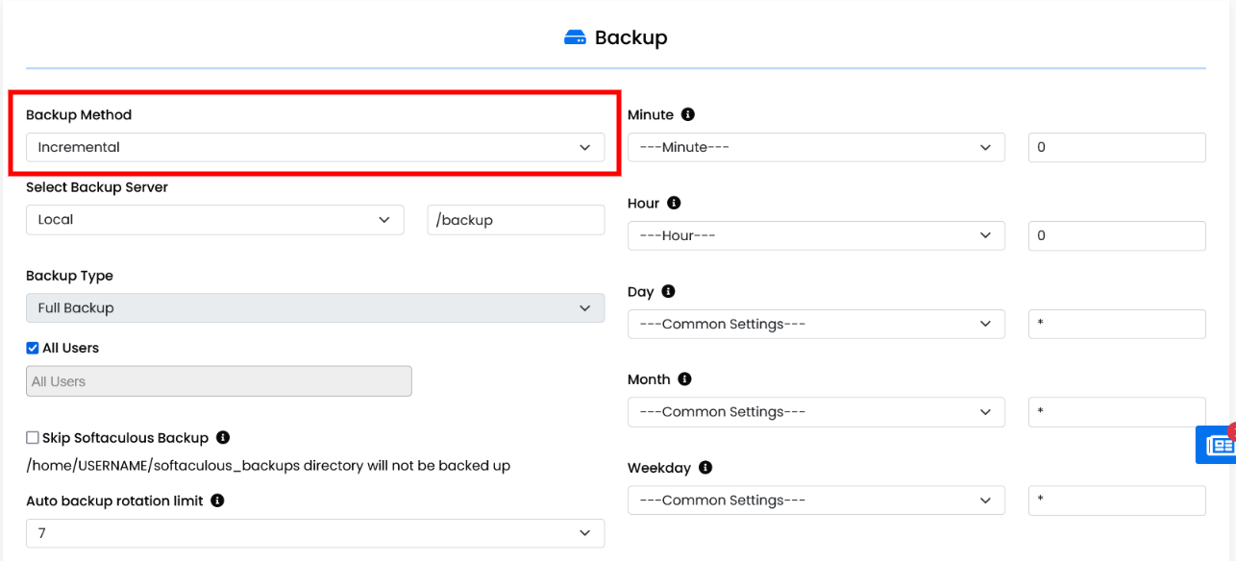The height and width of the screenshot is (561, 1236).
Task: Open the blue news widget icon
Action: click(x=1217, y=445)
